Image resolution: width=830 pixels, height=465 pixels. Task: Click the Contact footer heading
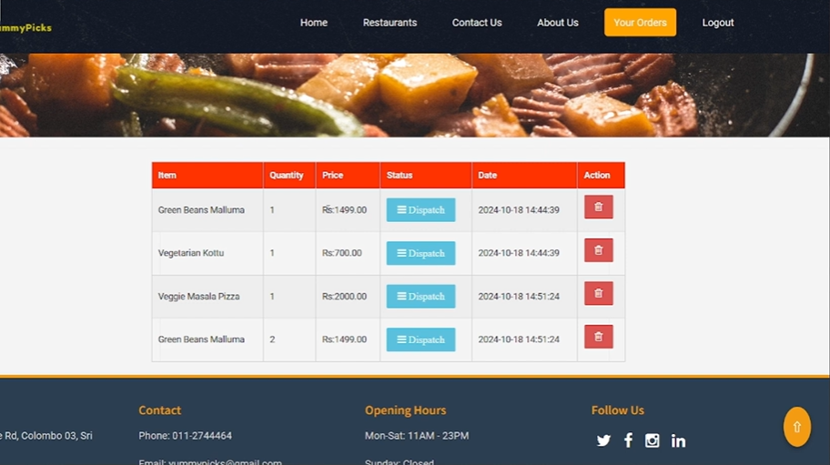tap(160, 410)
